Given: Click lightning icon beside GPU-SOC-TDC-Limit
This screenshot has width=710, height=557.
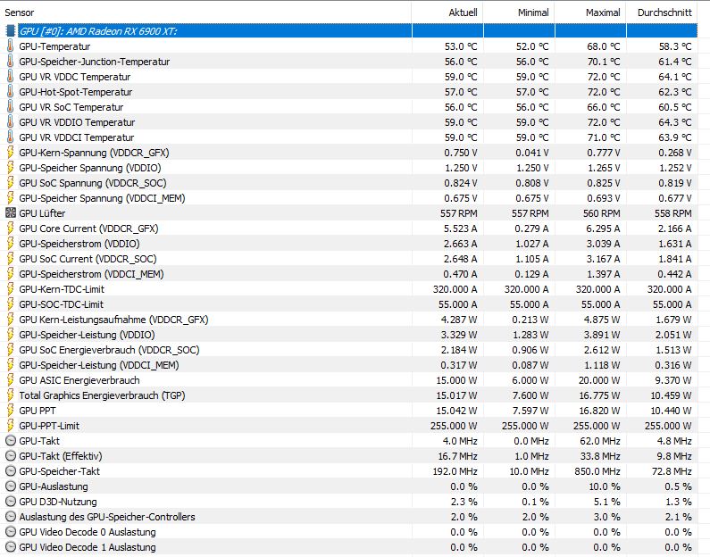Looking at the screenshot, I should click(11, 304).
